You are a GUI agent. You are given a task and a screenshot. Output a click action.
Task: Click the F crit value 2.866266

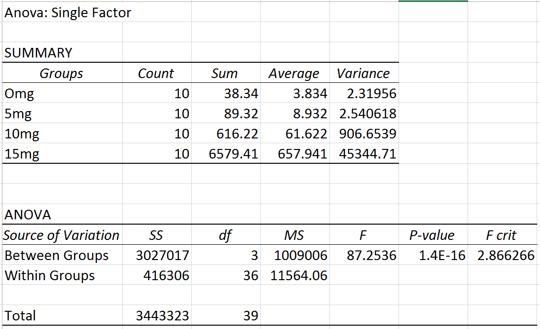[505, 255]
